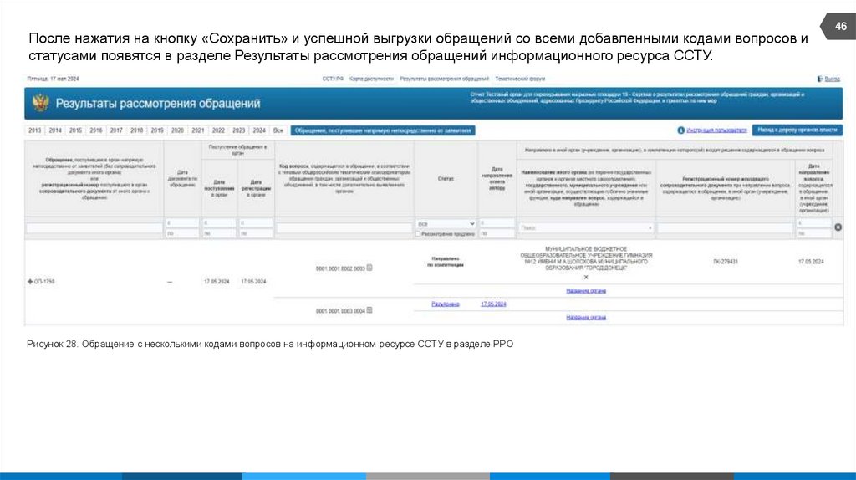Image resolution: width=856 pixels, height=480 pixels.
Task: Click the slide page number 46 badge
Action: tap(839, 26)
